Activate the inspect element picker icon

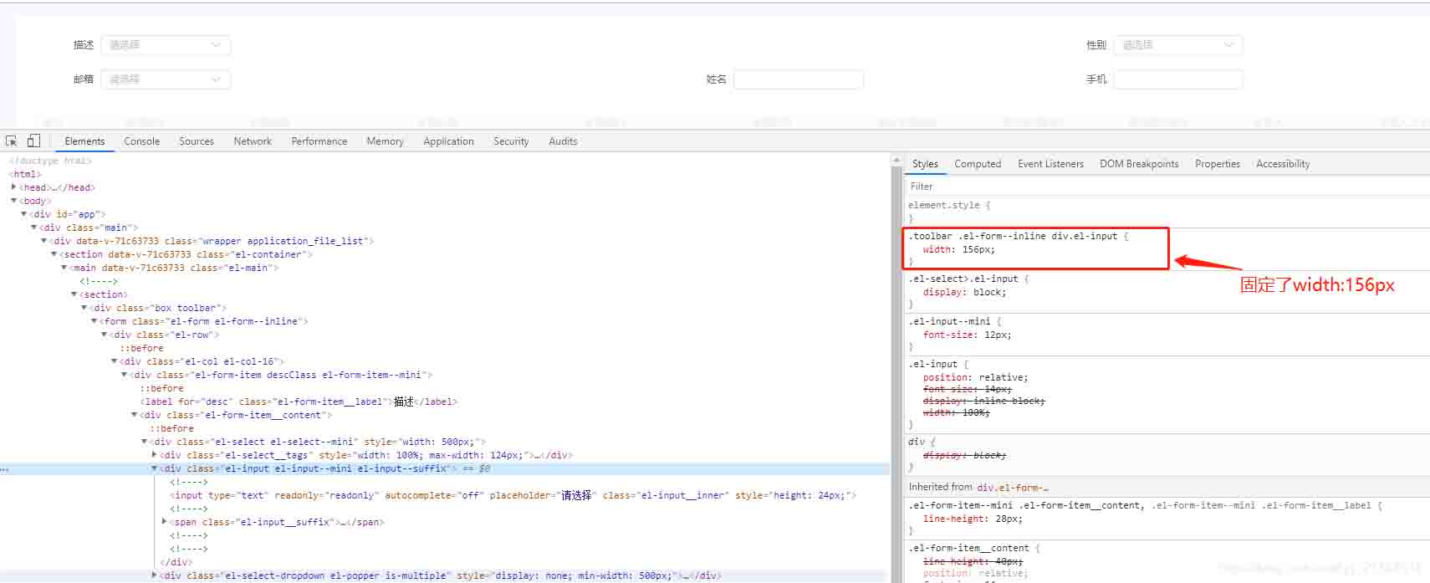tap(11, 141)
